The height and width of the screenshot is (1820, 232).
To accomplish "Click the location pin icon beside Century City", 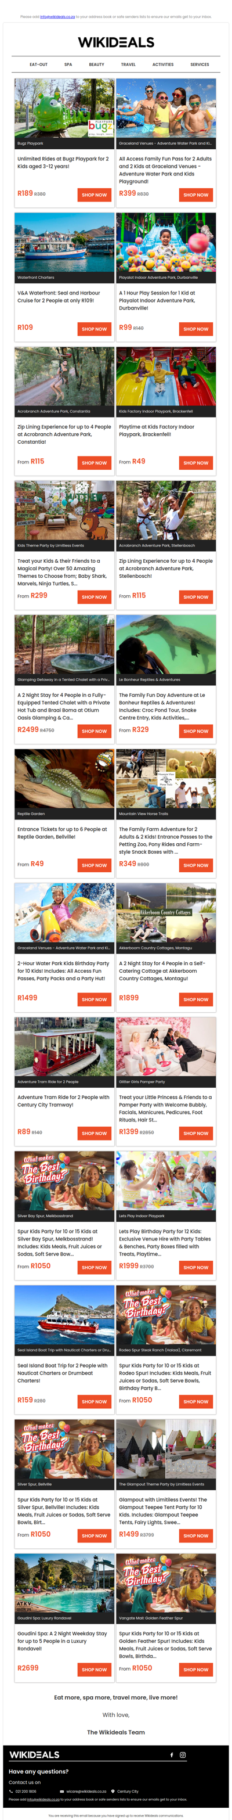I will click(113, 1791).
